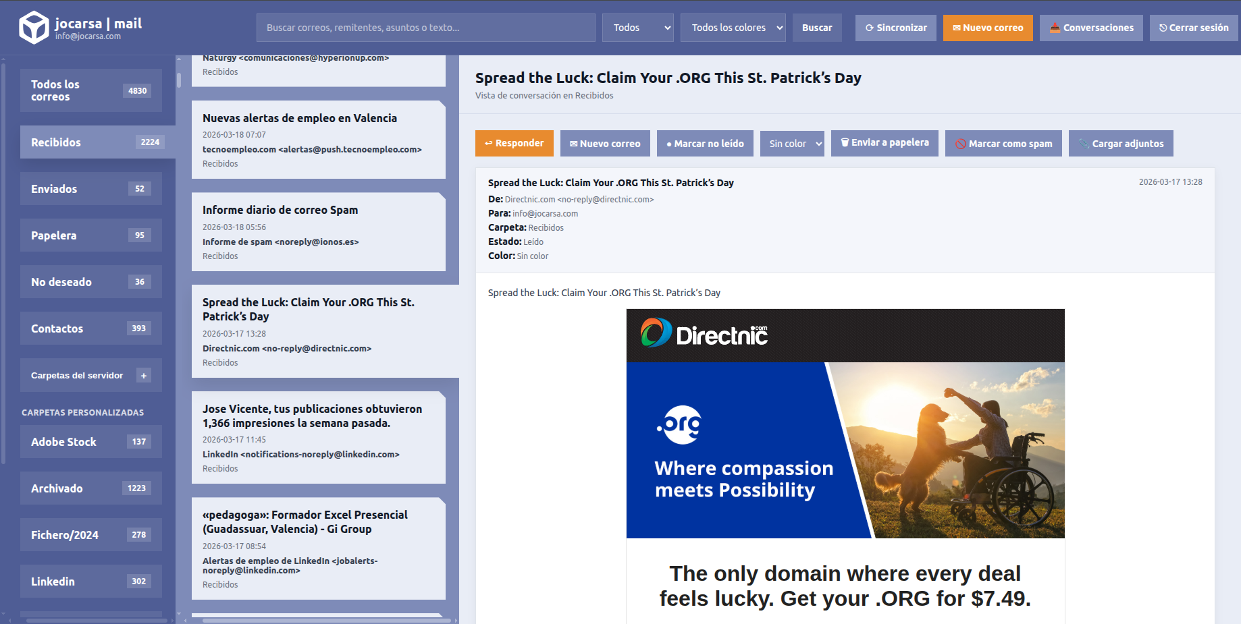Open the Sin color selector
The height and width of the screenshot is (624, 1241).
[x=791, y=144]
